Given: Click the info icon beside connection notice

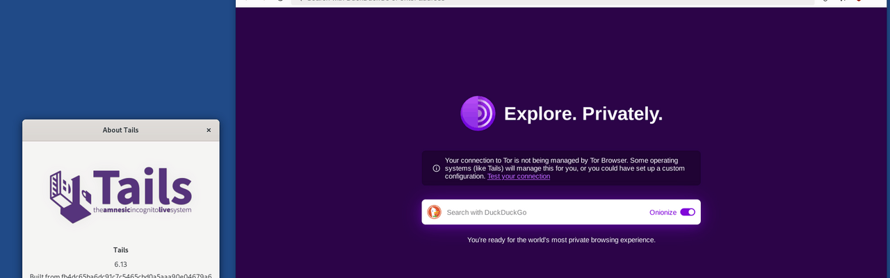Looking at the screenshot, I should (436, 168).
